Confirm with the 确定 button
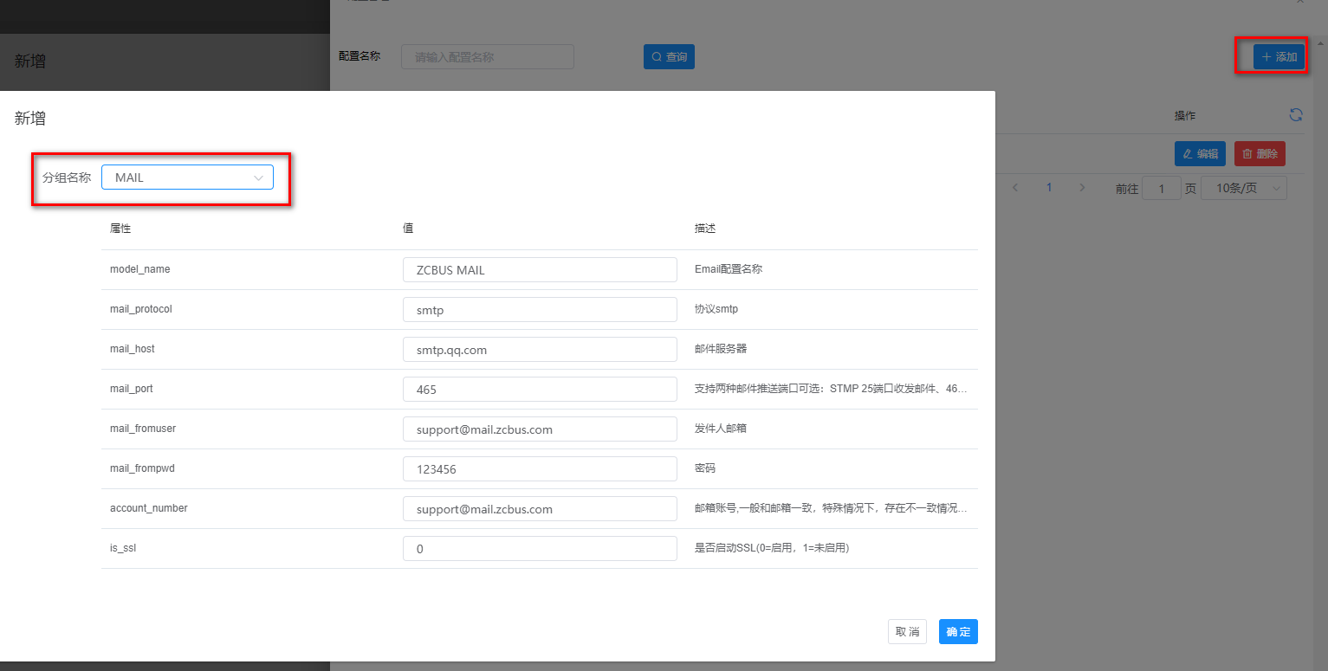Viewport: 1328px width, 671px height. point(957,632)
